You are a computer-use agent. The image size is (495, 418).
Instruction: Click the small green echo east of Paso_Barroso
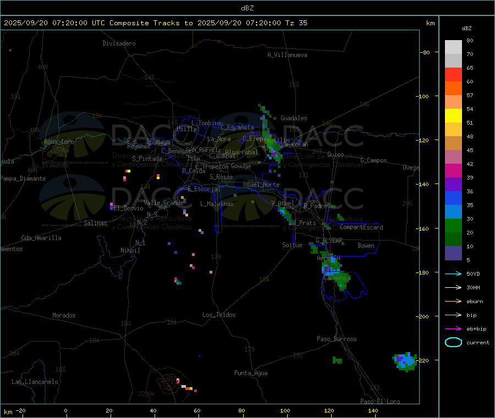click(x=337, y=360)
